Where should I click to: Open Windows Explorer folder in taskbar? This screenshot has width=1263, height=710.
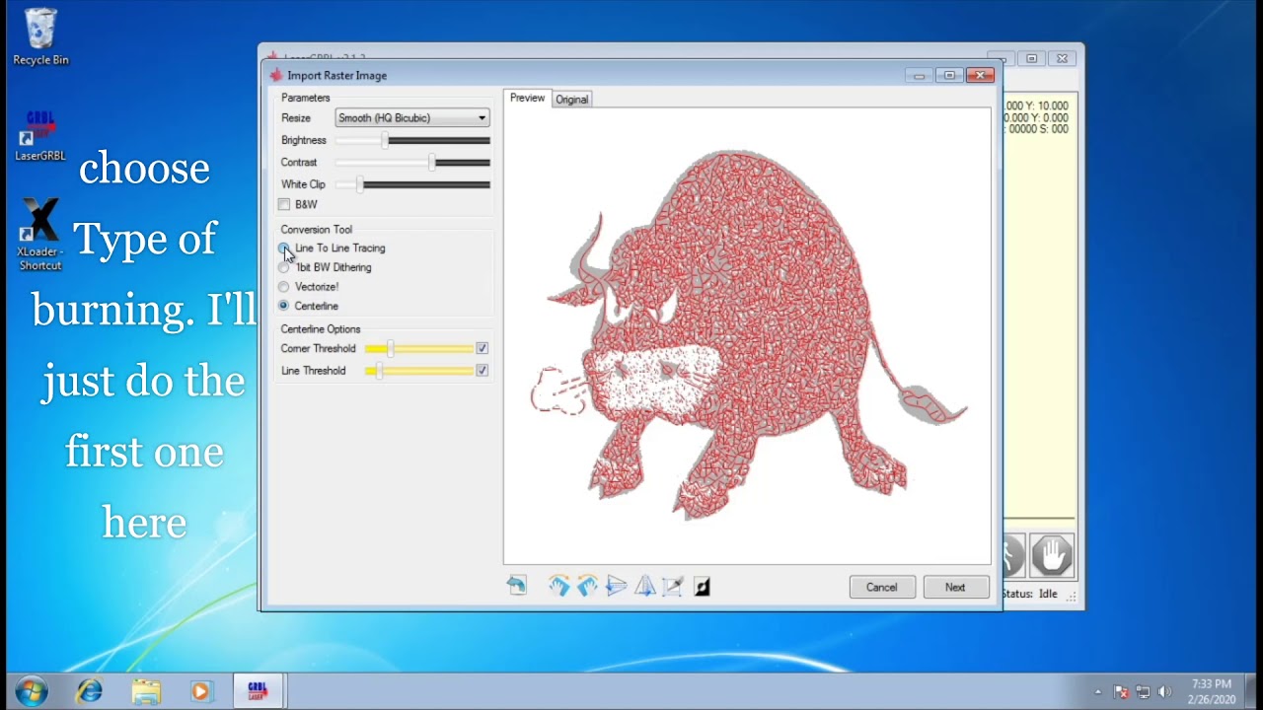[x=146, y=691]
